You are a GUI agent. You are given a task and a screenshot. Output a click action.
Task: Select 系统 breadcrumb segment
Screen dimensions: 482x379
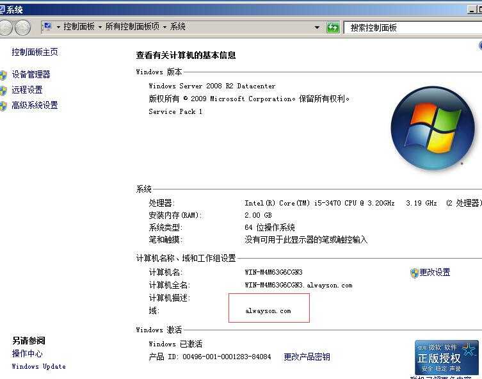pyautogui.click(x=178, y=27)
